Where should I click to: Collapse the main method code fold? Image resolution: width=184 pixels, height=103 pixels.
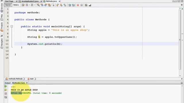(12, 26)
